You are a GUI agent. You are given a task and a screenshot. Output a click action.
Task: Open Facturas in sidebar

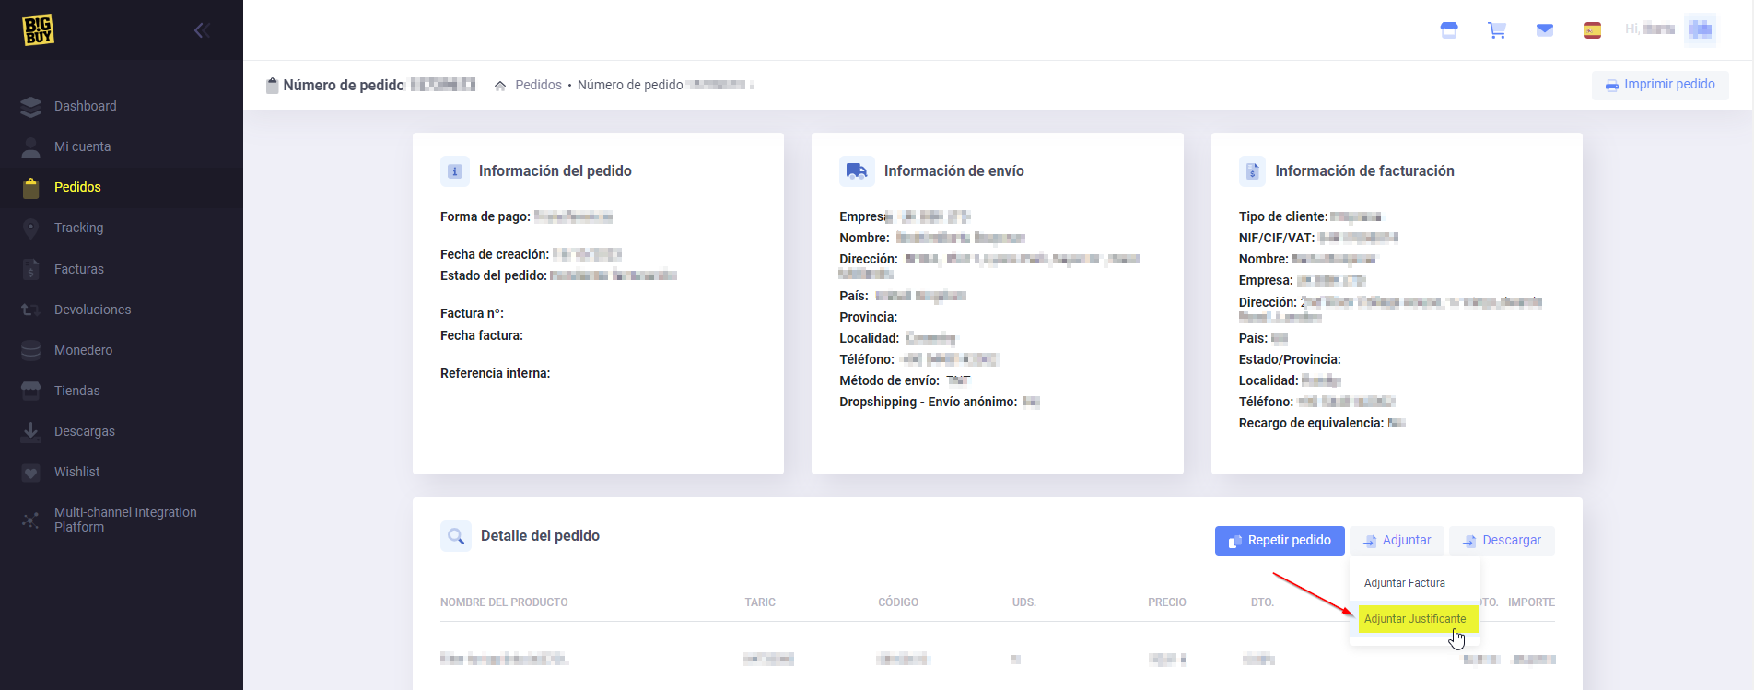(78, 269)
